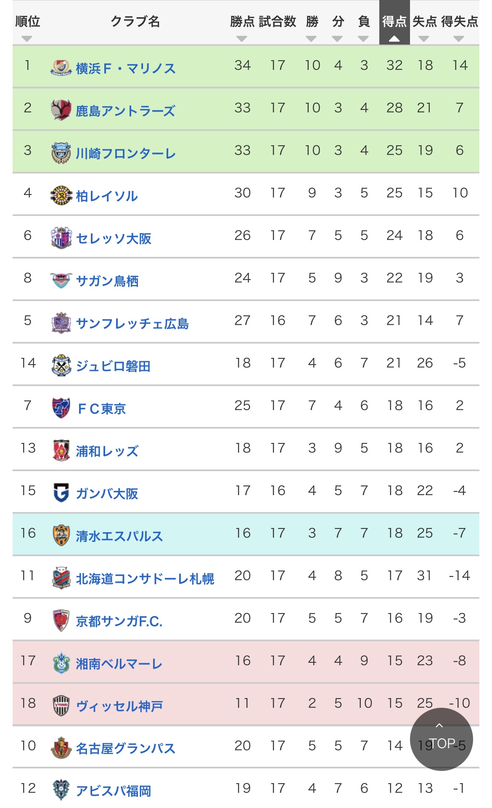Sort by 勝点 points column
492x808 pixels.
coord(242,39)
